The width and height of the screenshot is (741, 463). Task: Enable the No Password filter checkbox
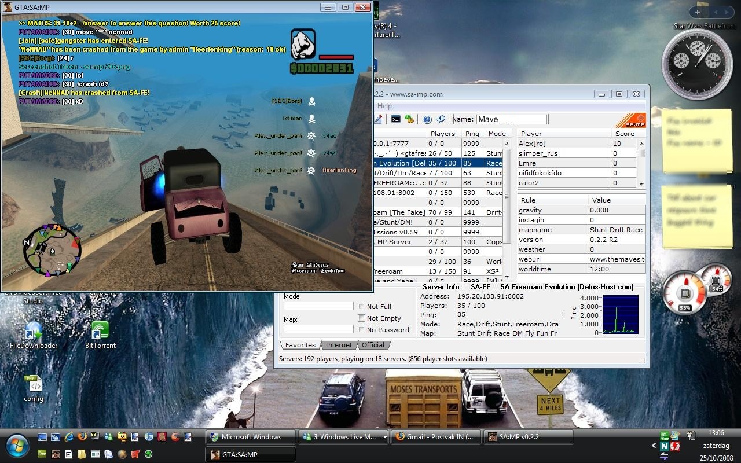coord(361,330)
